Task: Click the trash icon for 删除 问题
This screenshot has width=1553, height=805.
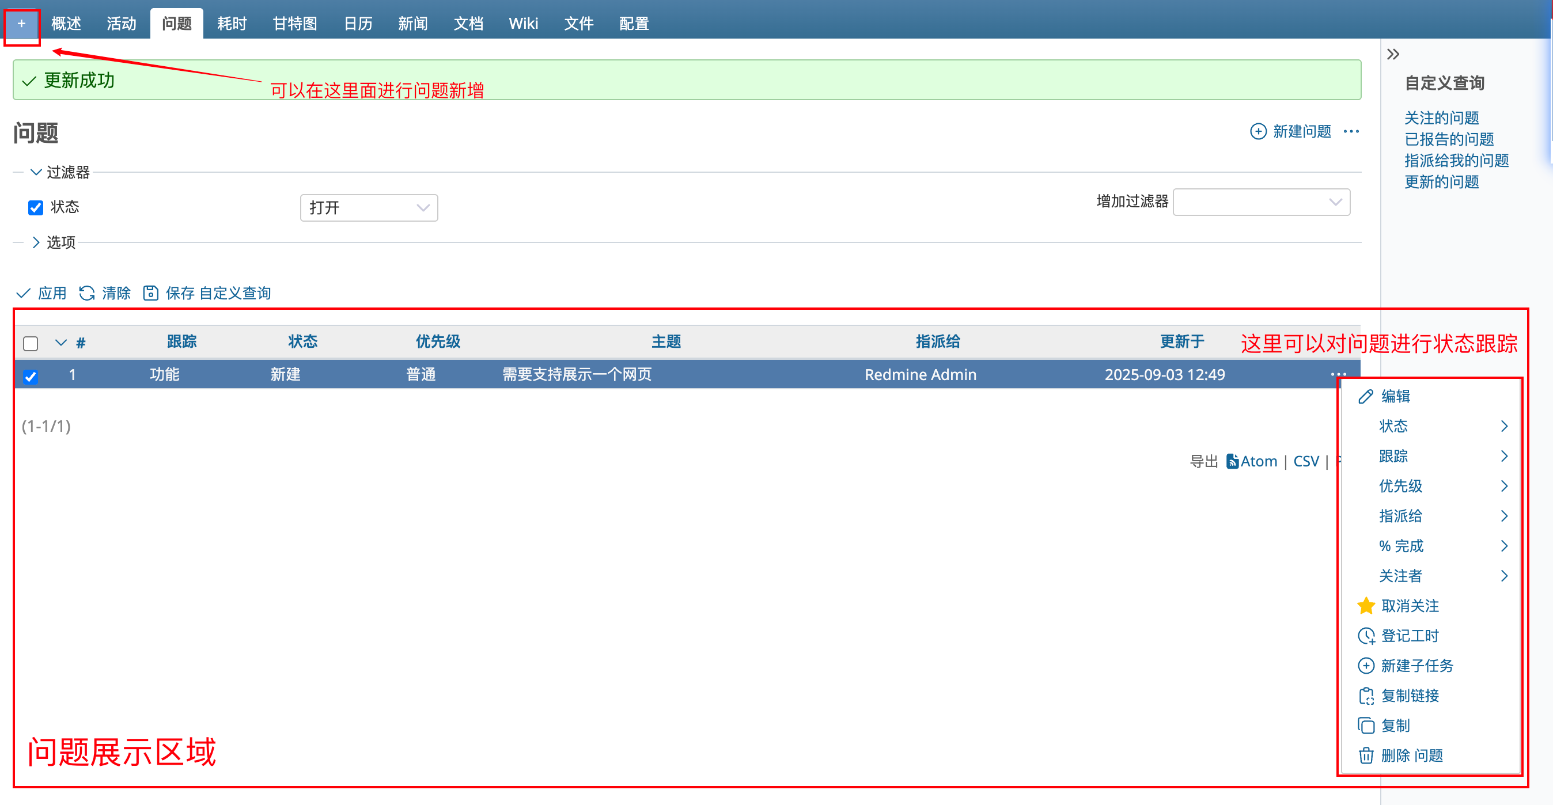Action: (1366, 755)
